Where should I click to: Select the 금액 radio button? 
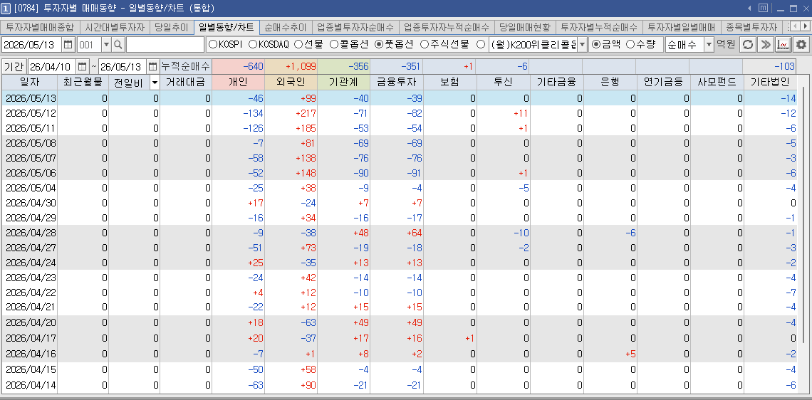[x=596, y=45]
